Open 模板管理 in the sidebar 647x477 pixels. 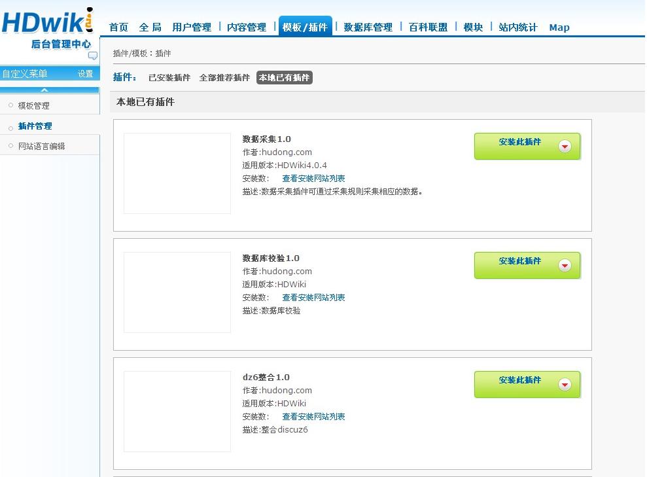(x=34, y=105)
